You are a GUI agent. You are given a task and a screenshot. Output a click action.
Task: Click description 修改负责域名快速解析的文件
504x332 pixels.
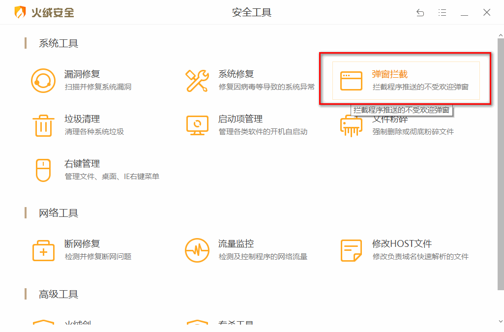[x=420, y=256]
